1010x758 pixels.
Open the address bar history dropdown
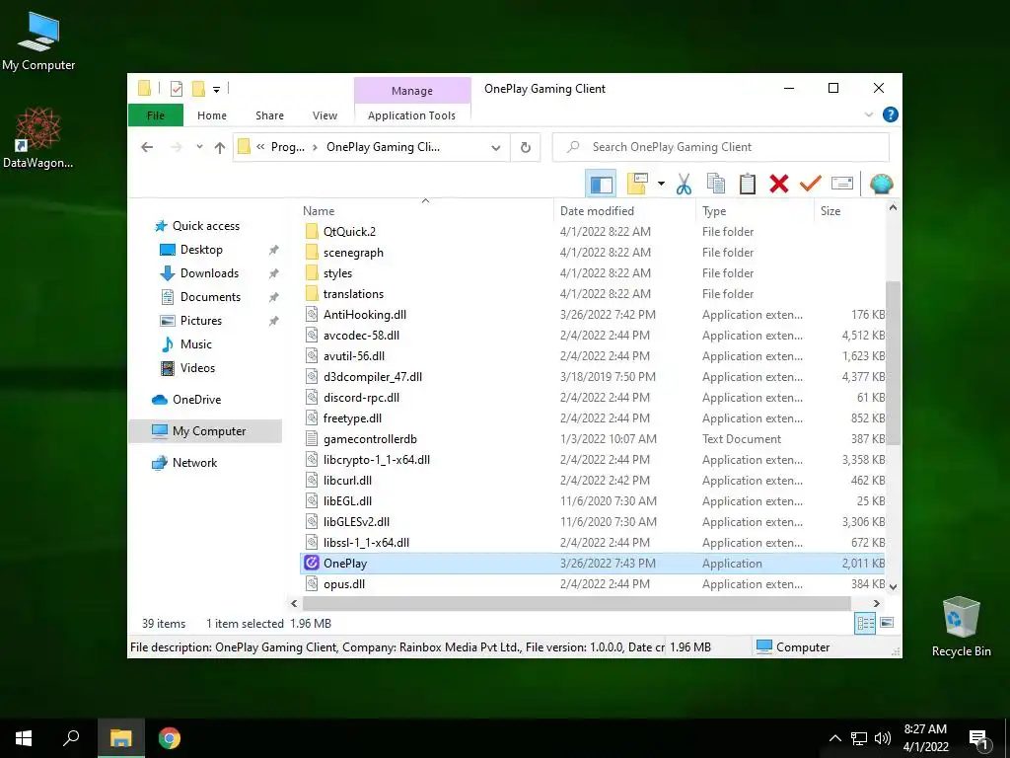click(495, 148)
